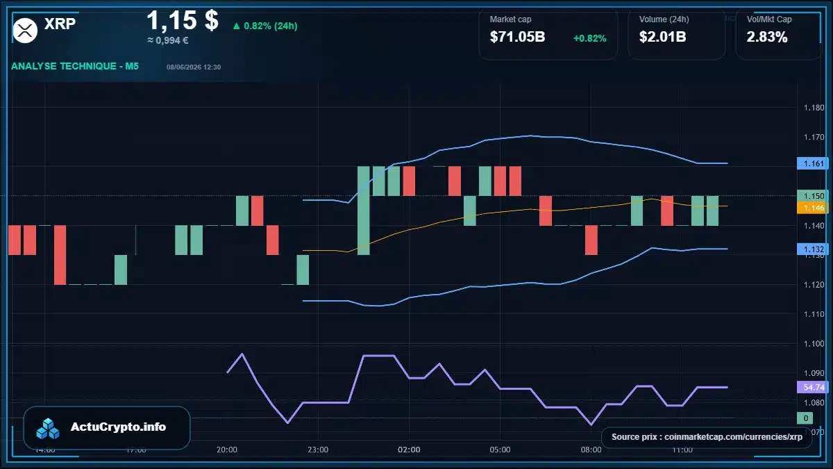Viewport: 833px width, 469px height.
Task: Click the blue 1.161 upper band tag
Action: 811,164
